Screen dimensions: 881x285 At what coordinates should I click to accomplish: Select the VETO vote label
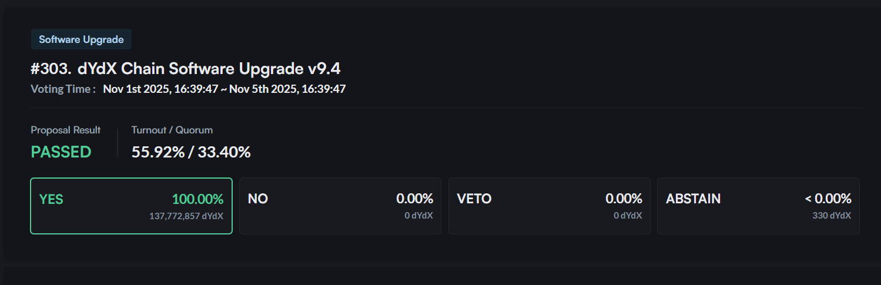pyautogui.click(x=474, y=199)
